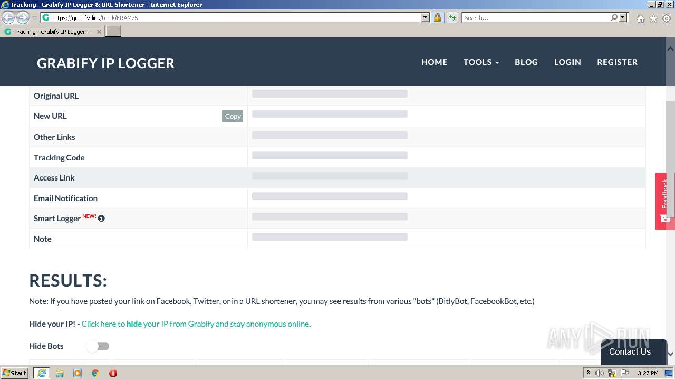Click the Original URL row label

pos(56,96)
